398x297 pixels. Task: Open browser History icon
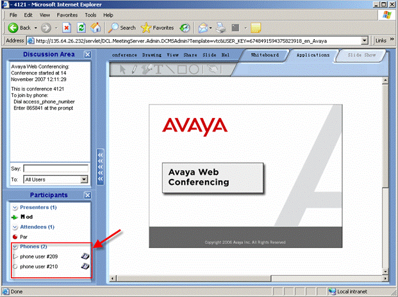185,28
